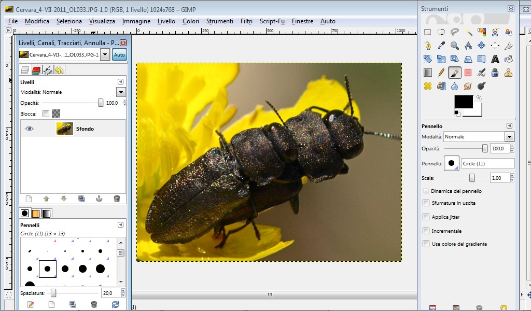
Task: Hide the Sfondo layer using eye icon
Action: click(x=30, y=129)
